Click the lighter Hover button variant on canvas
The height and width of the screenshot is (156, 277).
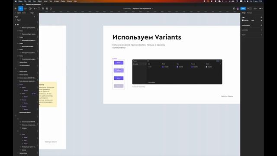tap(119, 70)
